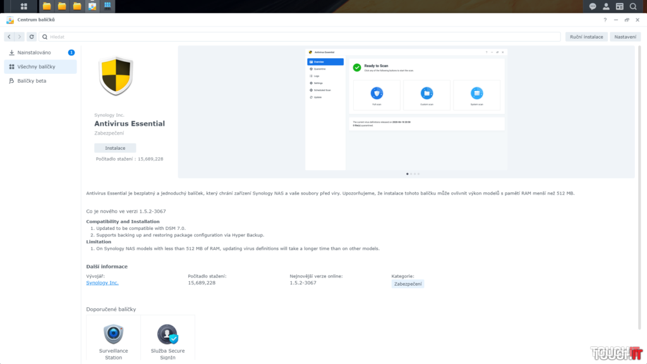647x364 pixels.
Task: Click the Ruční instalace button
Action: tap(586, 37)
